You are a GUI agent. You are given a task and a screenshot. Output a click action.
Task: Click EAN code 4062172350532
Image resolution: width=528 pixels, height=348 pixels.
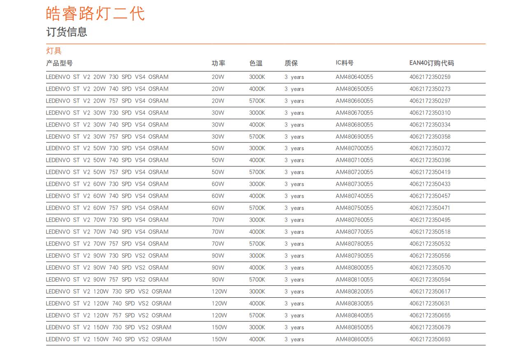pos(430,244)
